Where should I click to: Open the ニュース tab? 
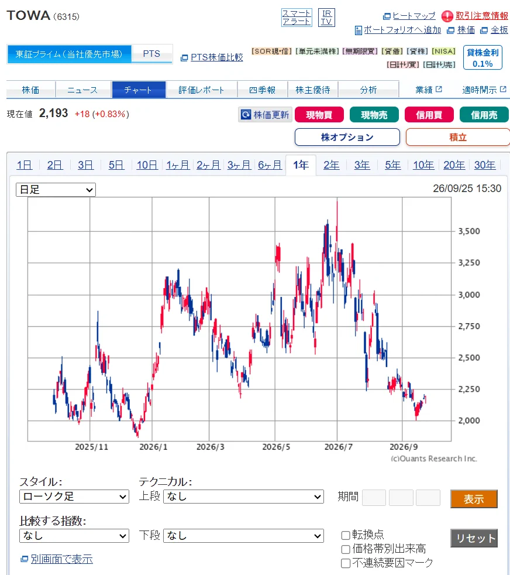click(83, 90)
